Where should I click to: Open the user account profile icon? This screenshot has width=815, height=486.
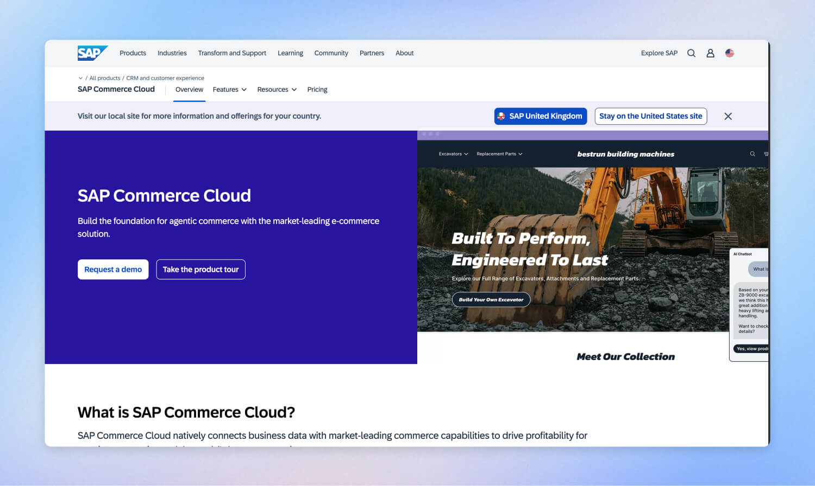click(x=710, y=53)
